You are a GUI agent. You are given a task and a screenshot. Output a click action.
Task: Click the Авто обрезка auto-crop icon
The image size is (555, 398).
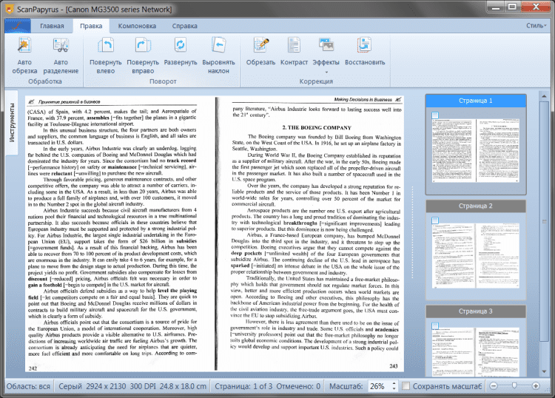click(24, 45)
